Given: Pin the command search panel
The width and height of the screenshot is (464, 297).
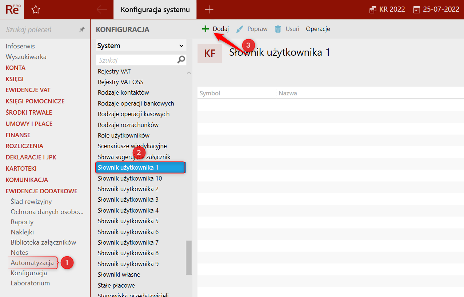Looking at the screenshot, I should (82, 30).
